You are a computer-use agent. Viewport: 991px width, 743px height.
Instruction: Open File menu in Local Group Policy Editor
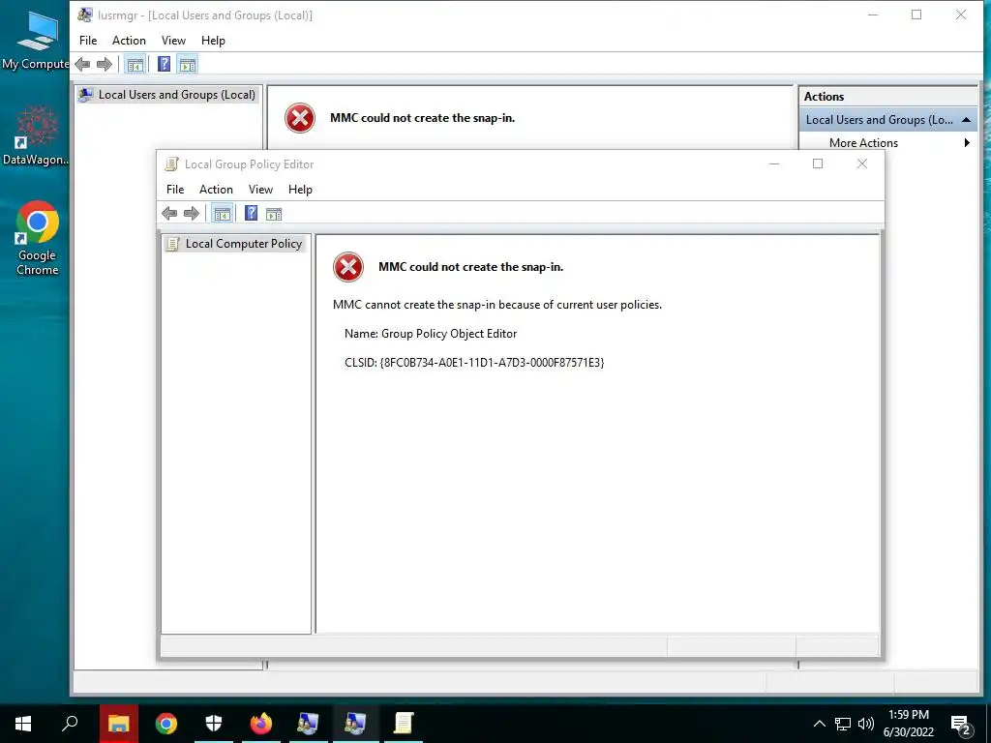coord(175,190)
